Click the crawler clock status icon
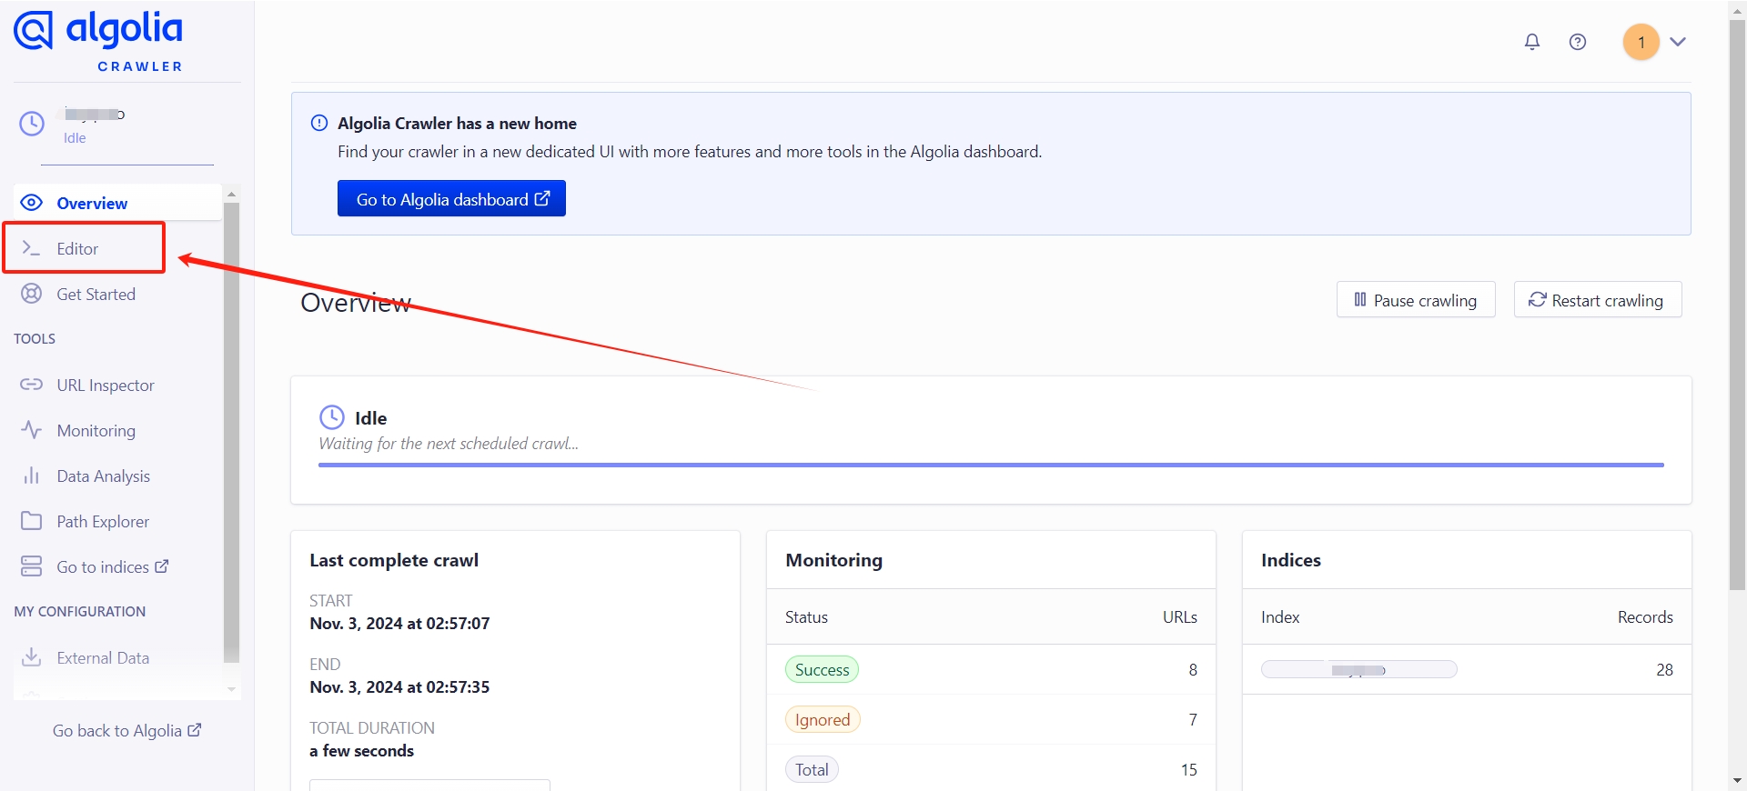This screenshot has height=791, width=1747. 32,124
